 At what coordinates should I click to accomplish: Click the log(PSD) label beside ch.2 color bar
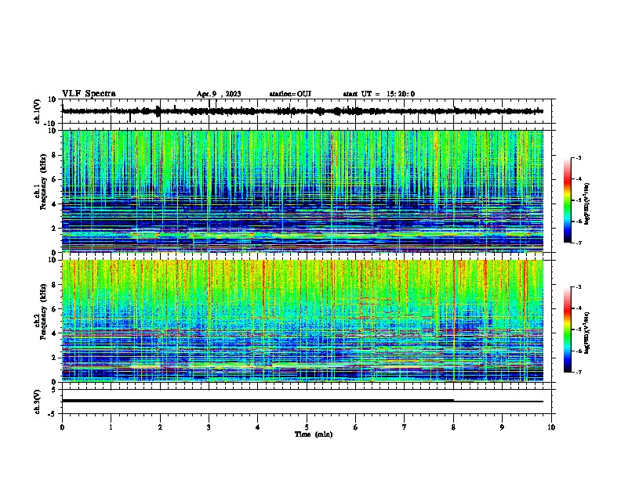click(587, 333)
